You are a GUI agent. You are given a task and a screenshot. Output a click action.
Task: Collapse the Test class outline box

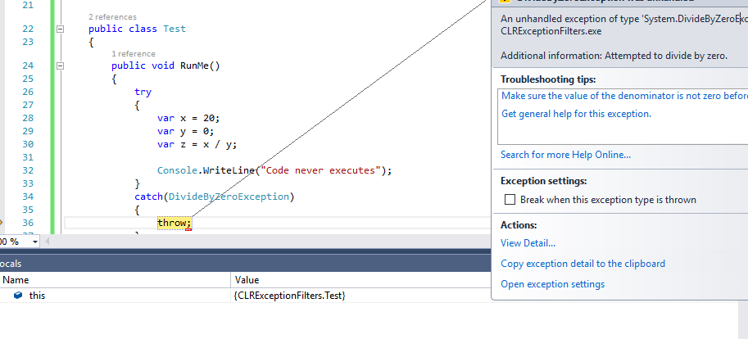coord(60,29)
